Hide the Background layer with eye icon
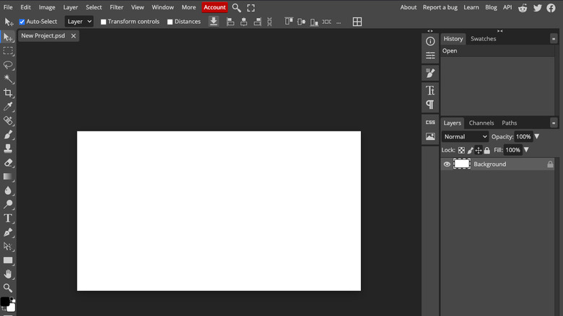 (x=447, y=164)
